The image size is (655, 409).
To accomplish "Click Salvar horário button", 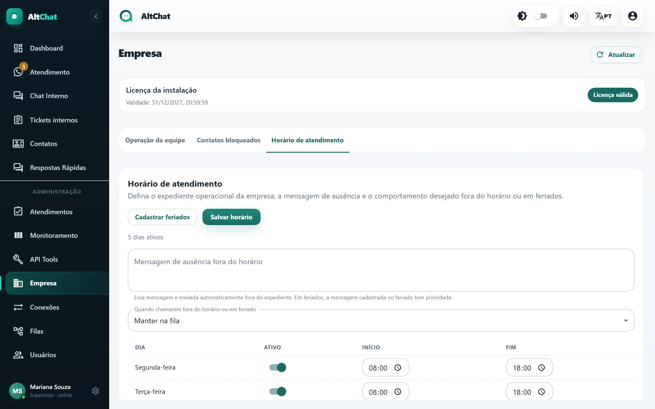I will coord(231,217).
